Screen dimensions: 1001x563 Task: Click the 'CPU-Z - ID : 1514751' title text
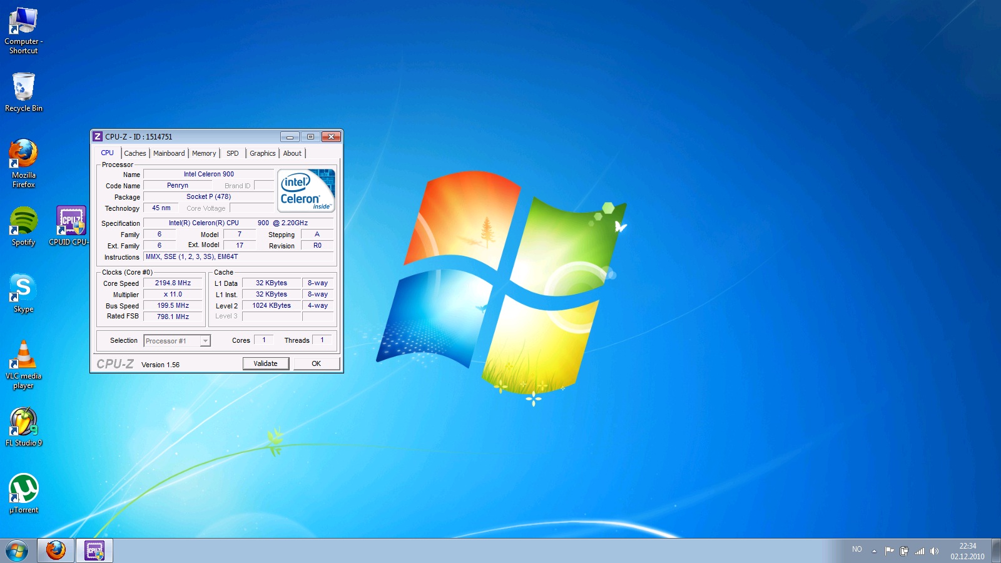pos(139,136)
